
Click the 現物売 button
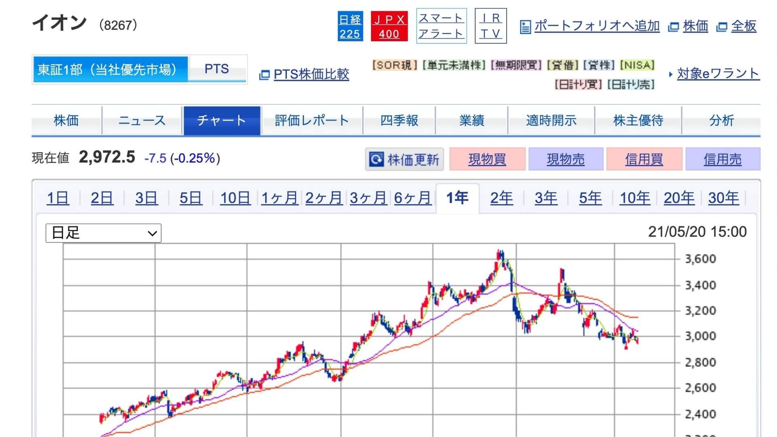566,159
